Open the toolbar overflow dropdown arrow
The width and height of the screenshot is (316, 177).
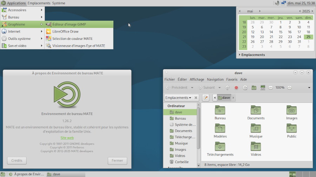(x=309, y=88)
